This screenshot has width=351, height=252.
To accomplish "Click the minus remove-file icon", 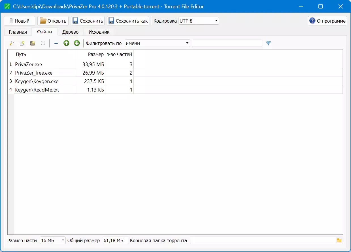I will coord(56,43).
